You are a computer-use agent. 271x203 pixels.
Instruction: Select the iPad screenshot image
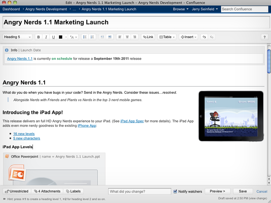231,116
